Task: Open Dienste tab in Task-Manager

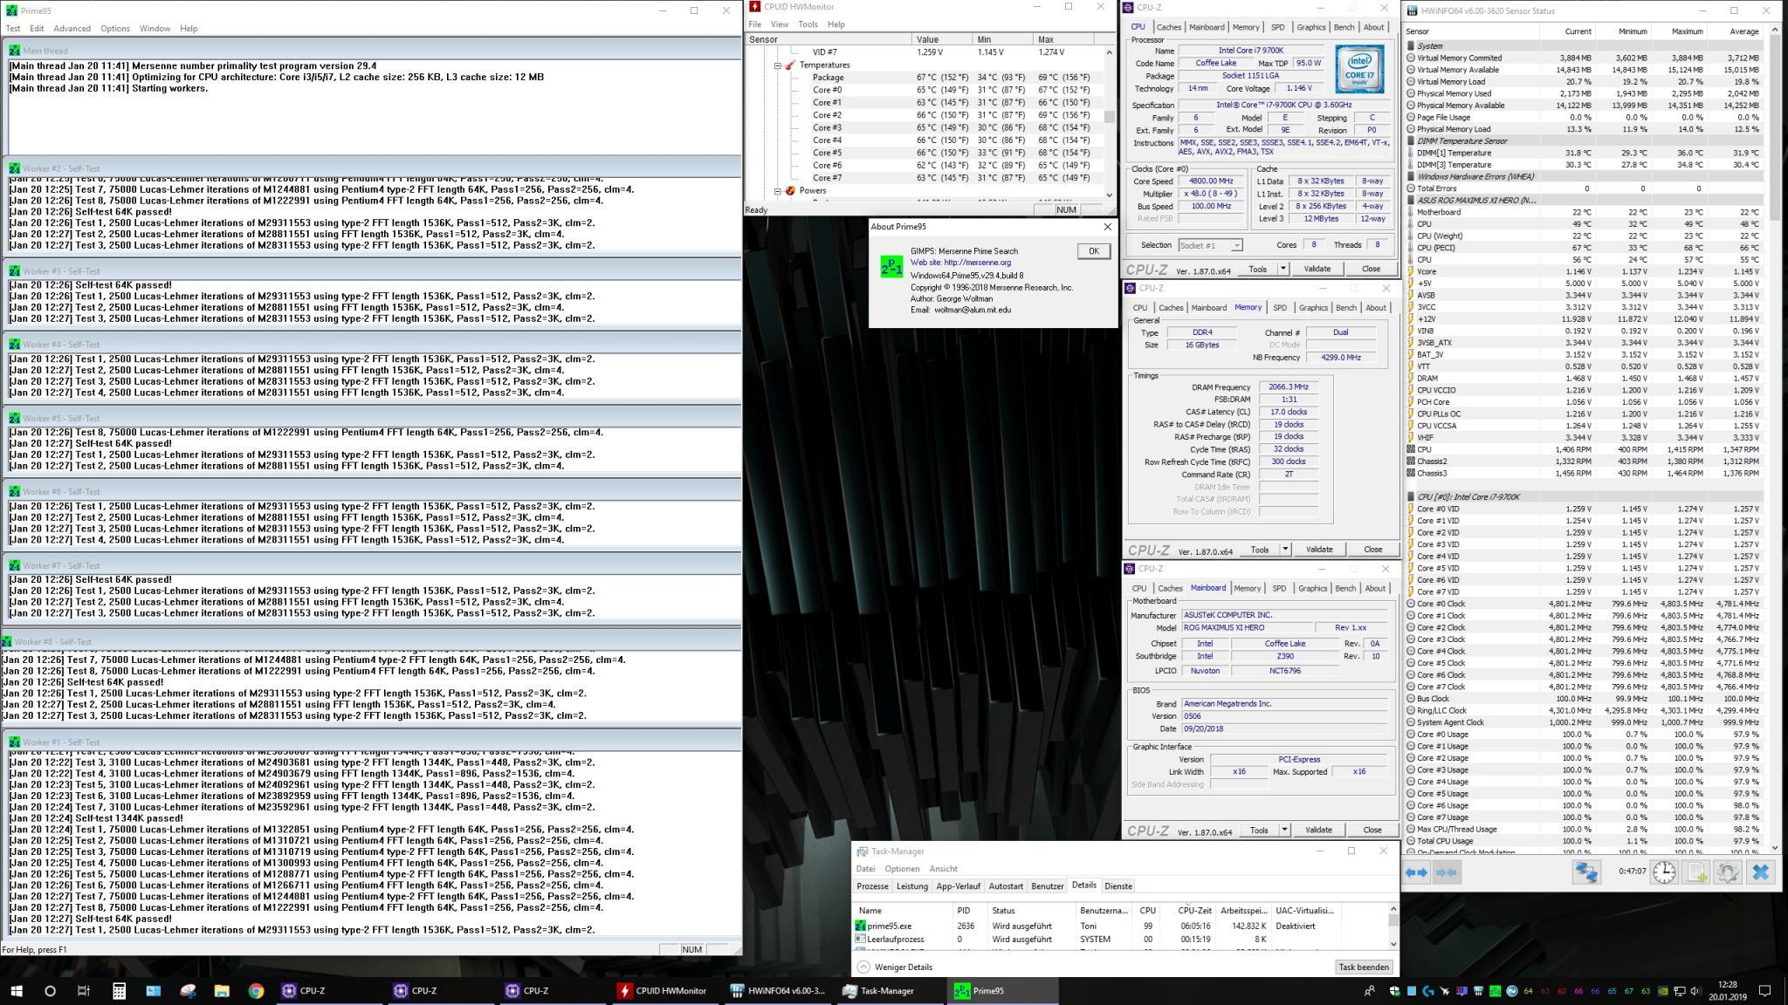Action: point(1118,885)
